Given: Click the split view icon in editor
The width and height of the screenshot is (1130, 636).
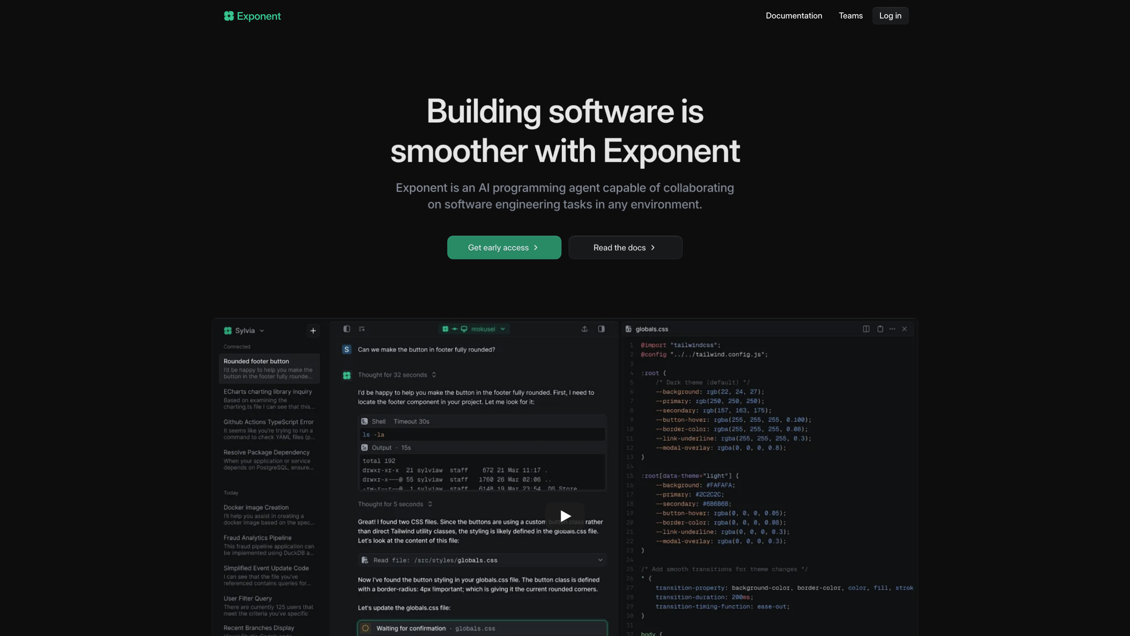Looking at the screenshot, I should click(x=866, y=329).
